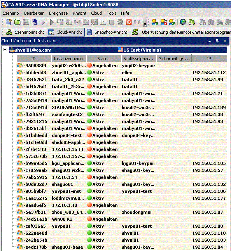Click the single floppy Save icon
The image size is (231, 251).
pos(26,22)
